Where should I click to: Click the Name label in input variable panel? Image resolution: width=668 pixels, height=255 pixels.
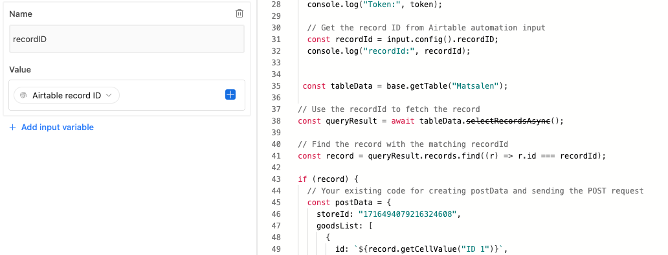(x=21, y=14)
